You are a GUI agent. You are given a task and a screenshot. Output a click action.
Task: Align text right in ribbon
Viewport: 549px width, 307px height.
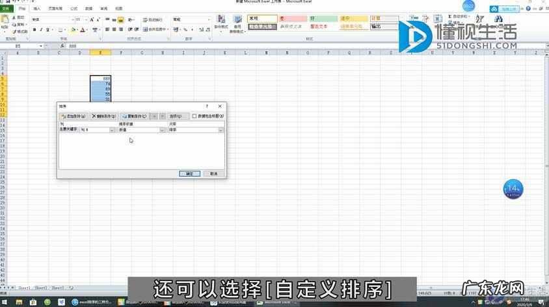point(121,30)
